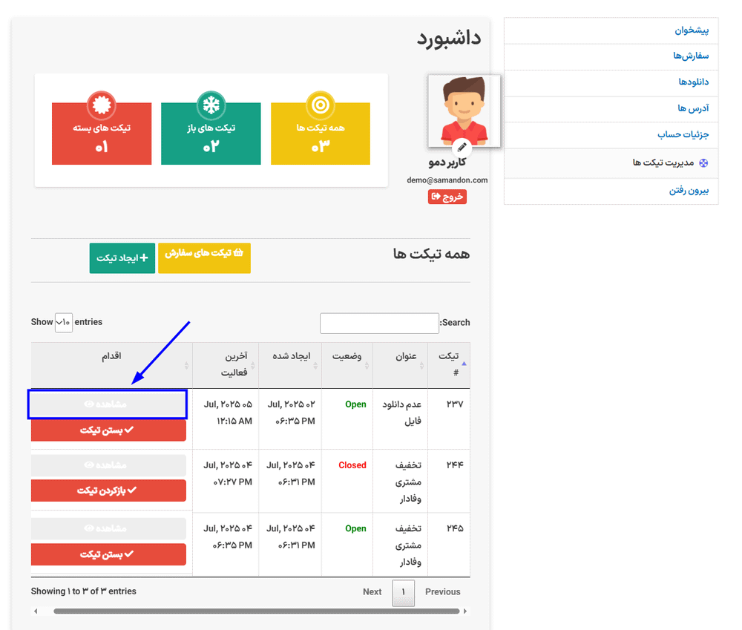Click the Search input field
742x630 pixels.
click(379, 323)
